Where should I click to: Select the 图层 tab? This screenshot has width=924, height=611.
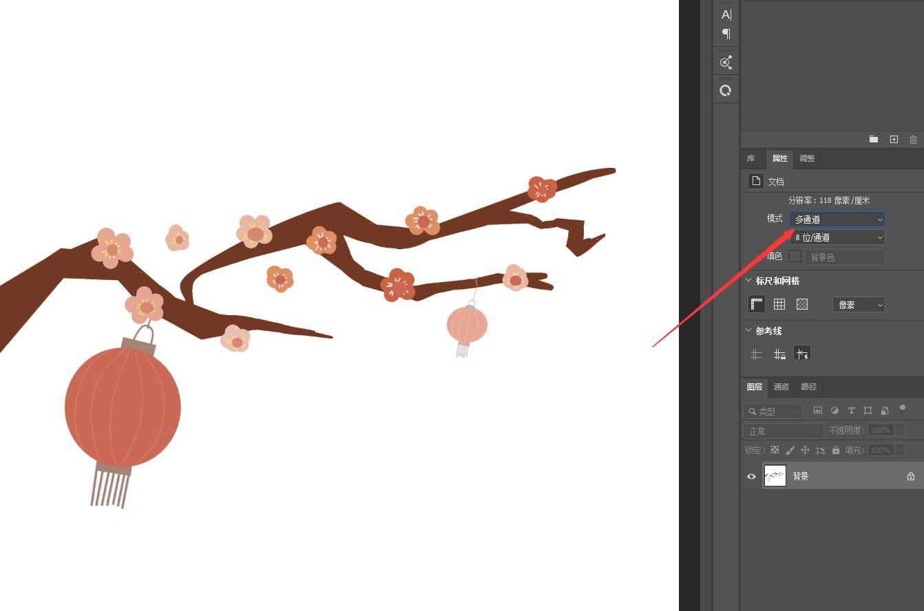(755, 387)
